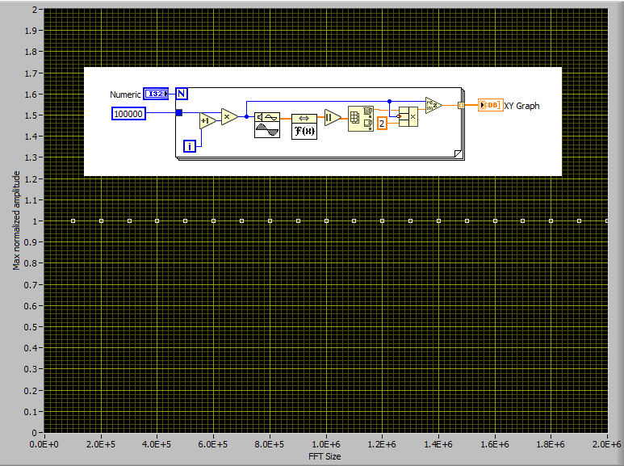624x466 pixels.
Task: Click the 100000 numeric constant
Action: (x=128, y=114)
